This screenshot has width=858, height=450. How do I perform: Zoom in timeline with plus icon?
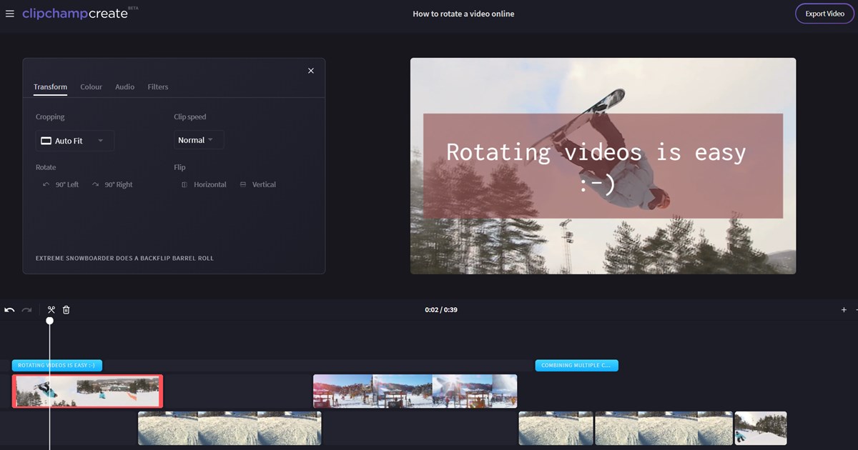click(x=844, y=310)
